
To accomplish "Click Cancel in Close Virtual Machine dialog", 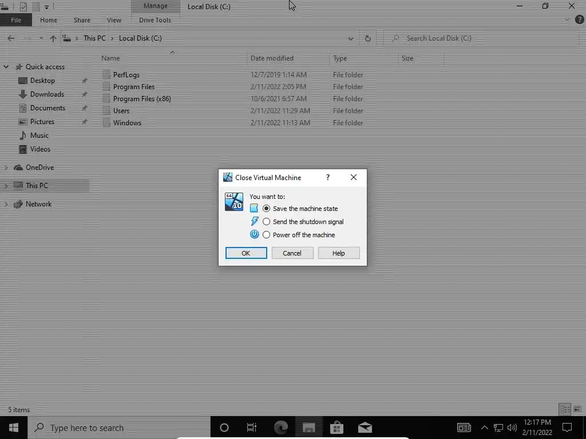I will click(292, 253).
